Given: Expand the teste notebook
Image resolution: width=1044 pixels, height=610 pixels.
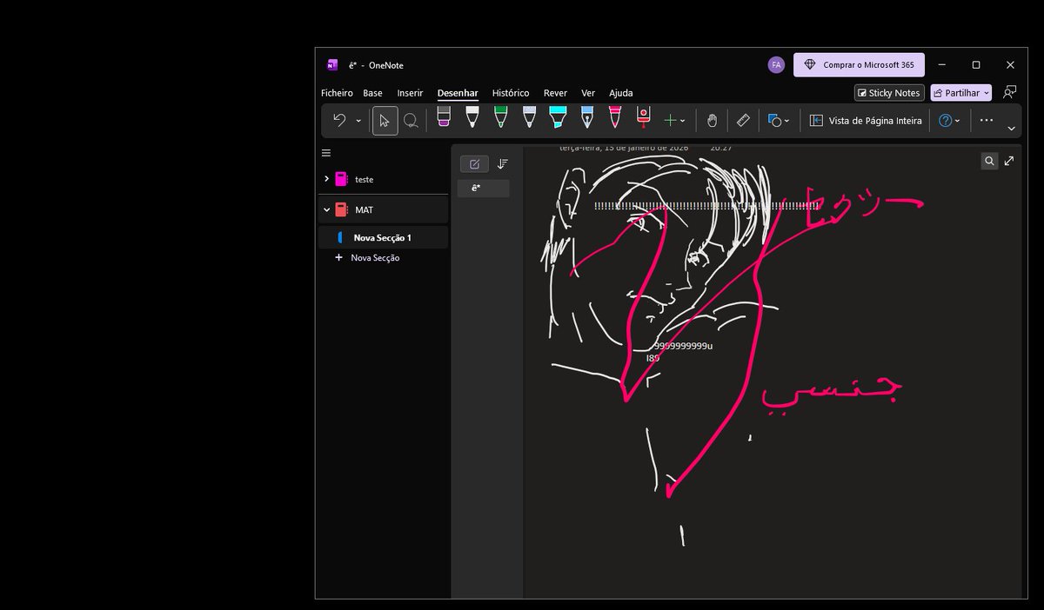Looking at the screenshot, I should click(326, 179).
